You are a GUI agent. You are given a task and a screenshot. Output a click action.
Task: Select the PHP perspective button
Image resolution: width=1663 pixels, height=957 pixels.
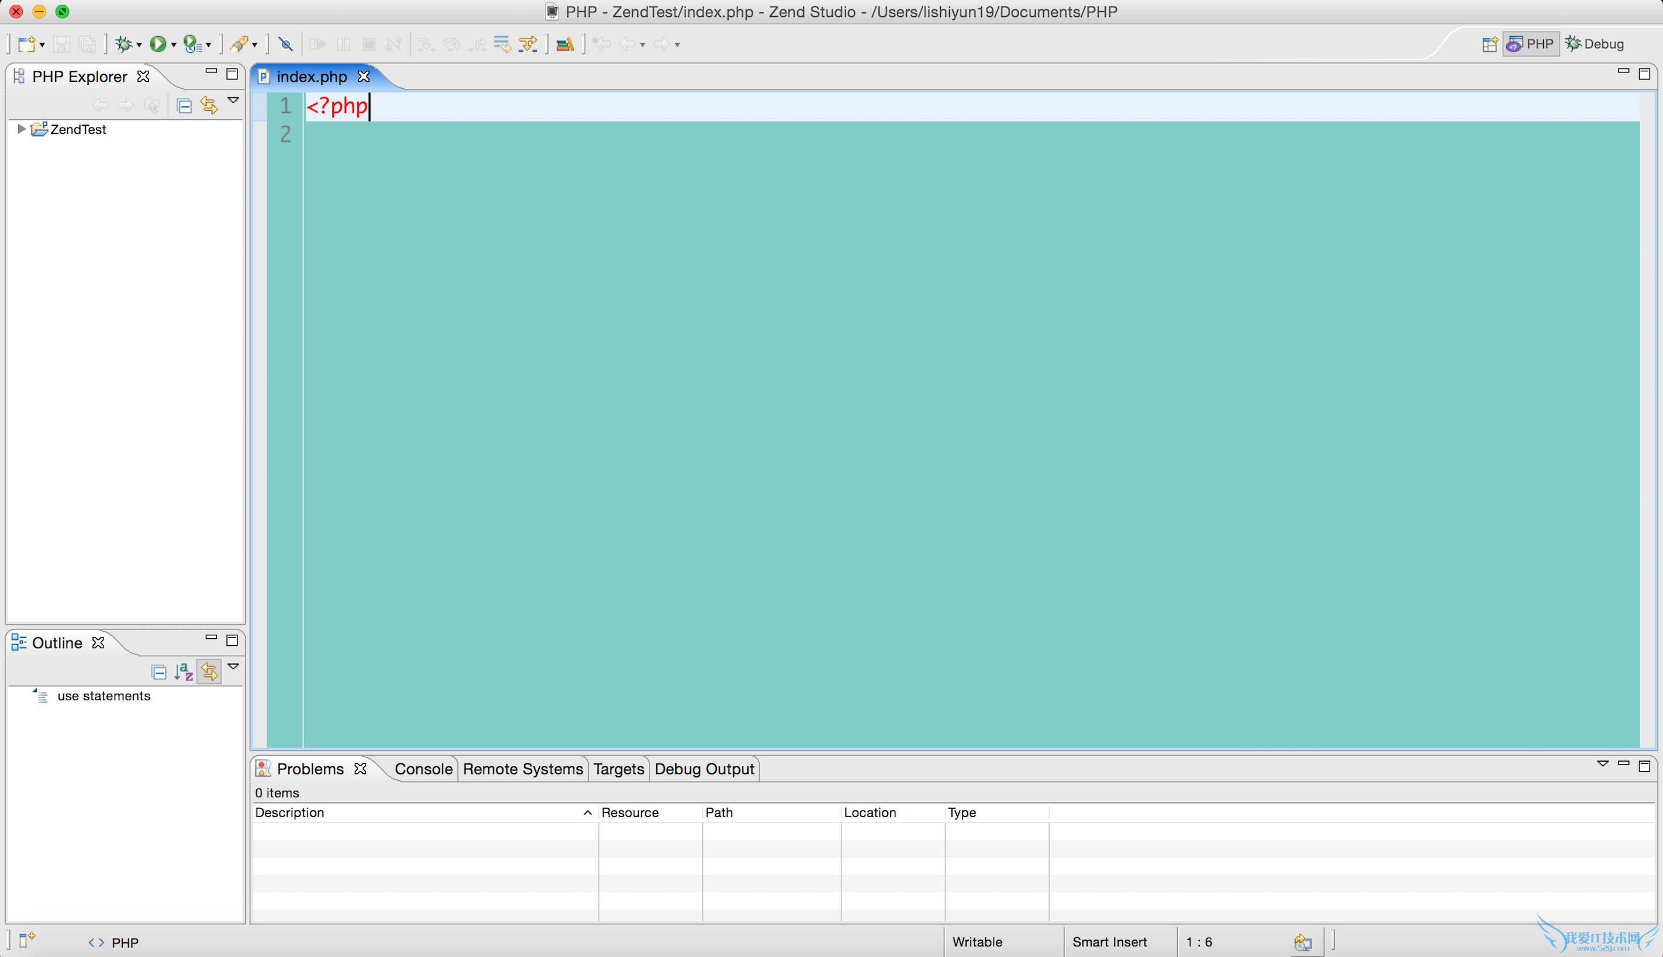(1531, 44)
